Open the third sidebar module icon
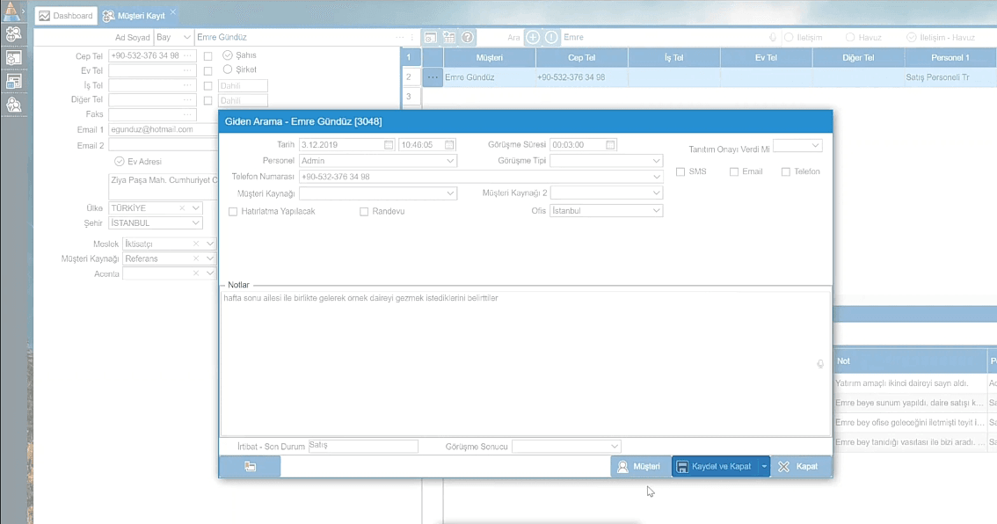Viewport: 997px width, 524px height. (x=13, y=82)
